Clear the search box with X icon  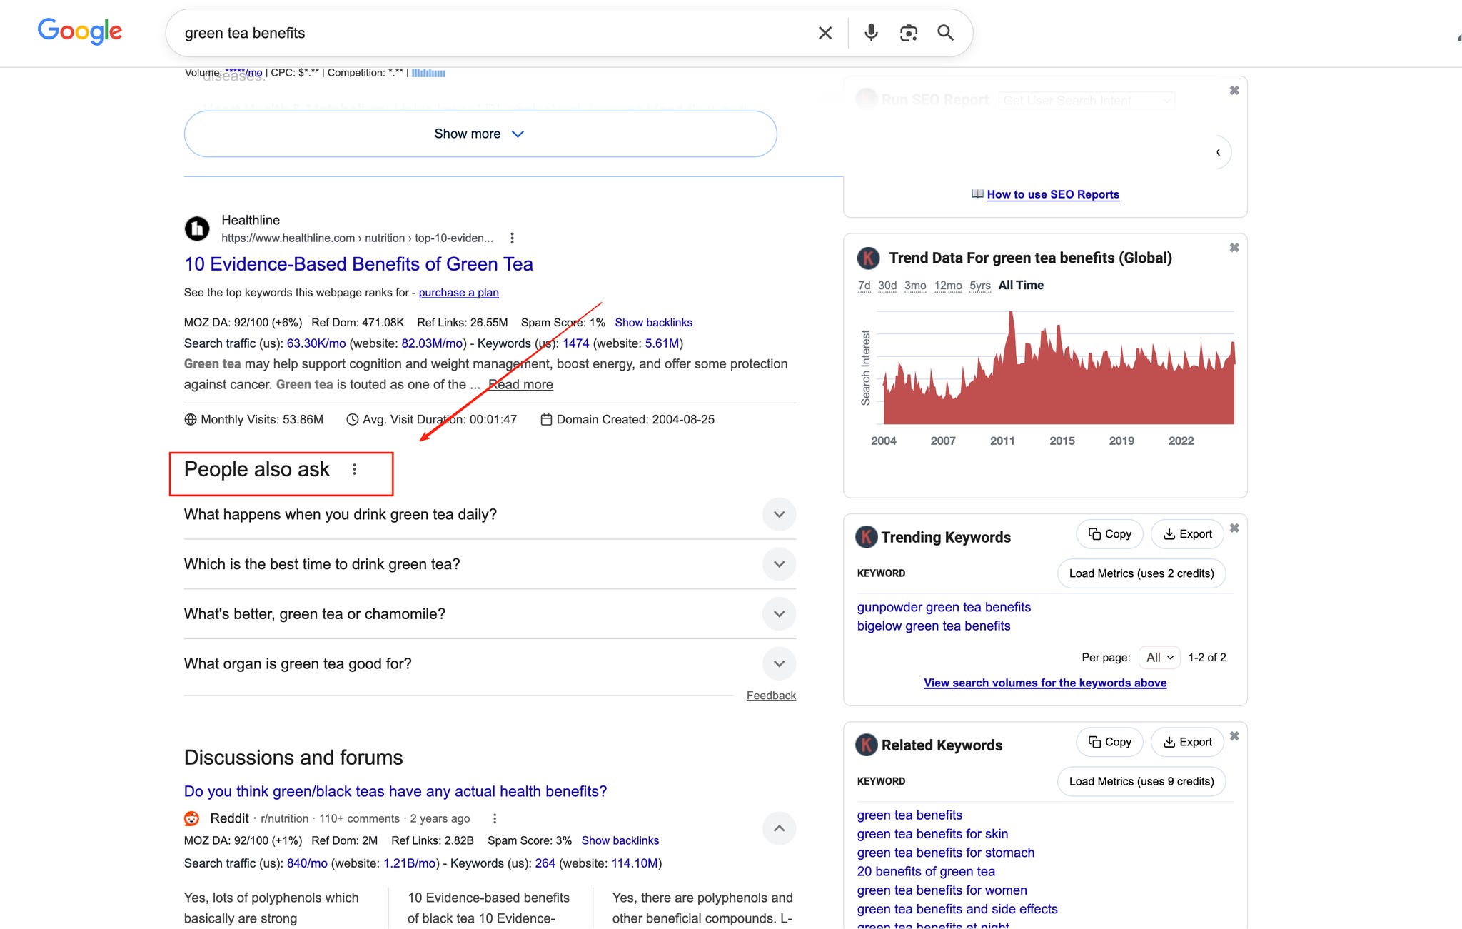click(825, 33)
